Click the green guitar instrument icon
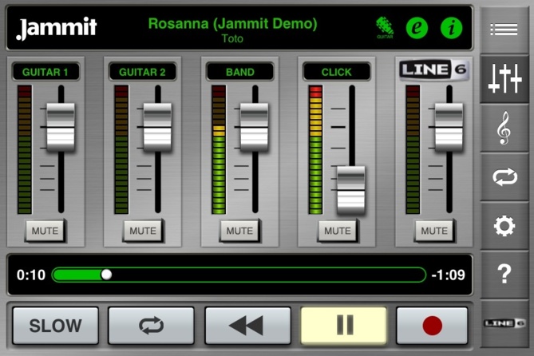This screenshot has height=356, width=534. tap(385, 29)
